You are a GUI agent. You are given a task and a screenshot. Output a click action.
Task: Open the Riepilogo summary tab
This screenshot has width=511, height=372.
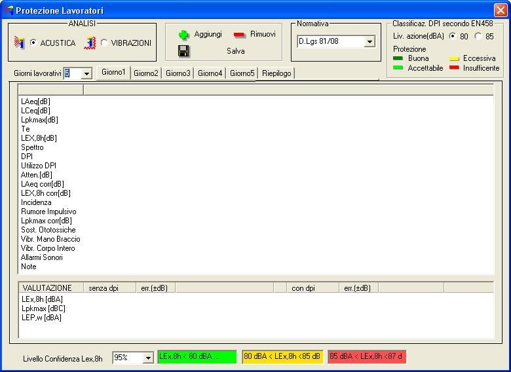pyautogui.click(x=276, y=73)
